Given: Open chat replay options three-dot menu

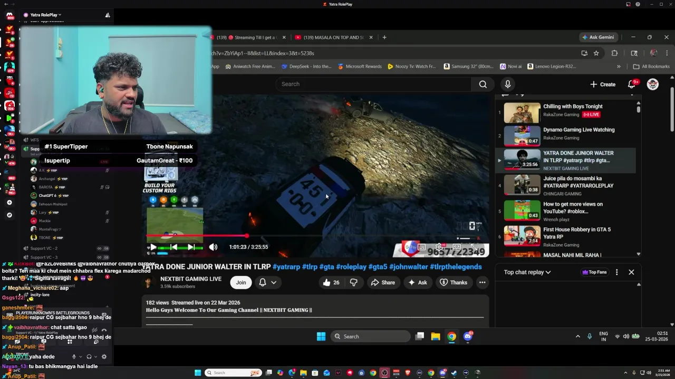Looking at the screenshot, I should click(616, 272).
